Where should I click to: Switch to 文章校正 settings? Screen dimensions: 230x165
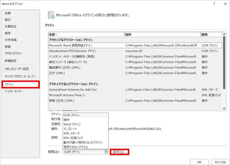[11, 26]
